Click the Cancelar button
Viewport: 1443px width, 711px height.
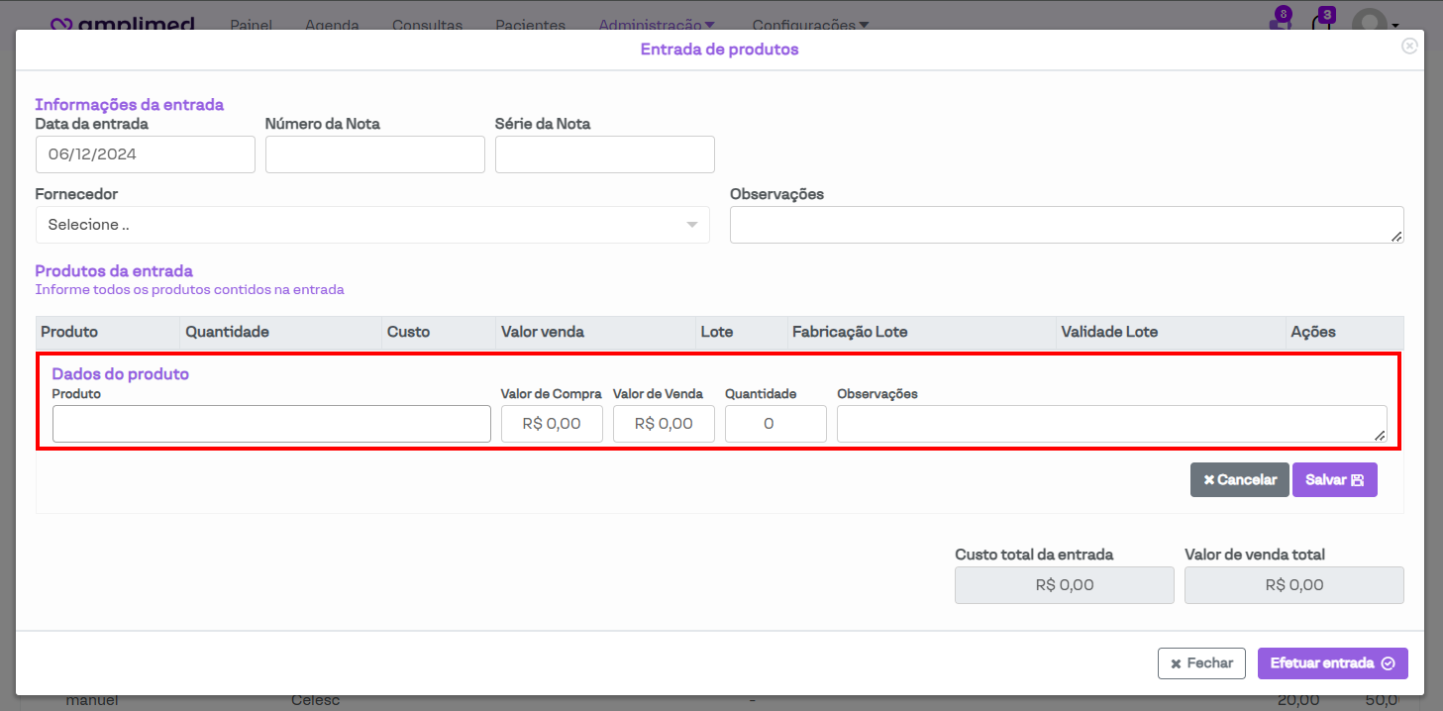pos(1239,479)
